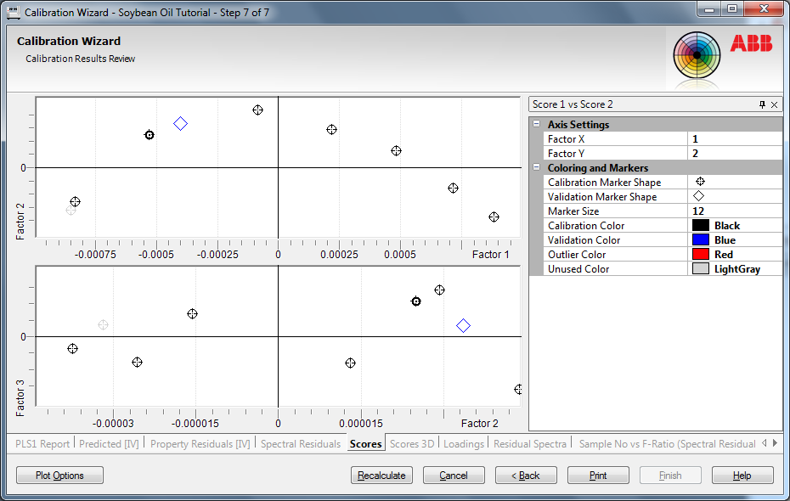Select the Validation Marker Shape diamond icon

point(700,196)
